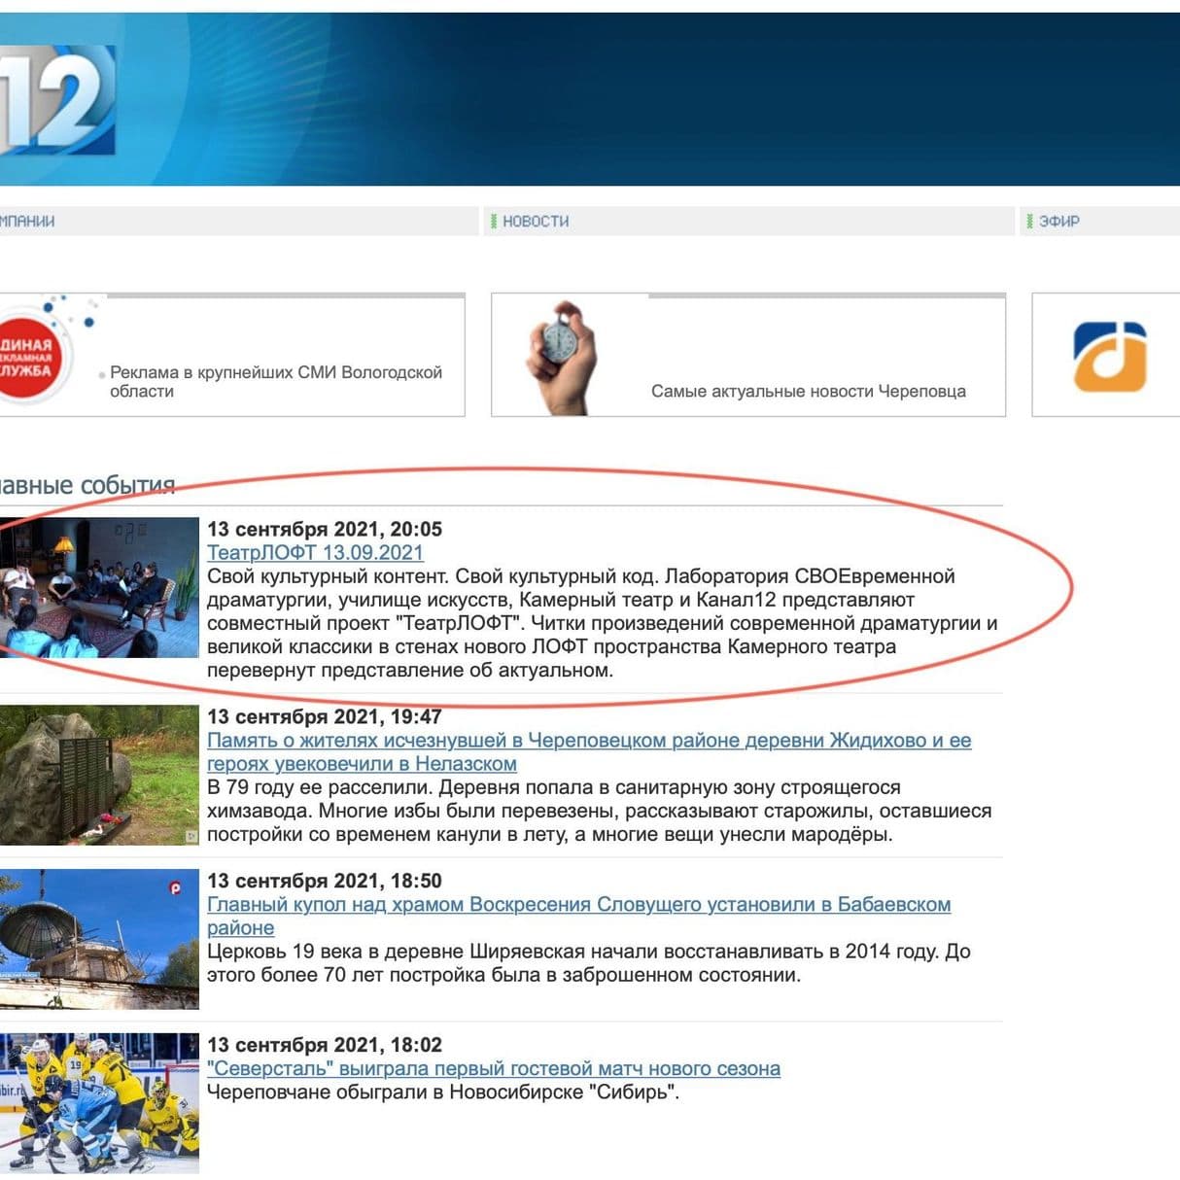The width and height of the screenshot is (1180, 1180).
Task: Click the date '13 сентября 2021, 18:50'
Action: 325,881
